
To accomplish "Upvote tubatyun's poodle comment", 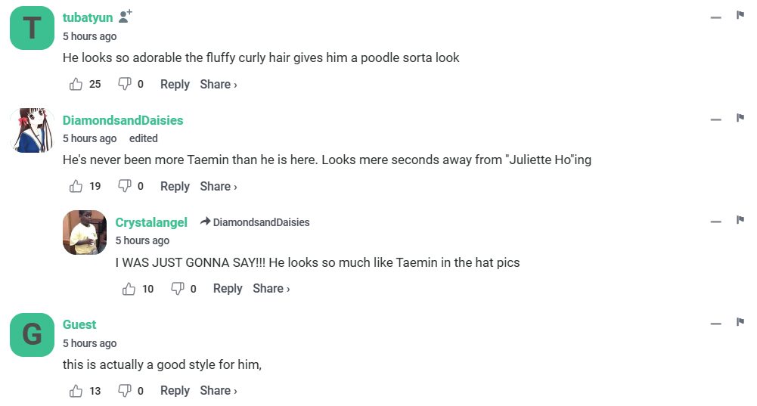I will click(76, 85).
